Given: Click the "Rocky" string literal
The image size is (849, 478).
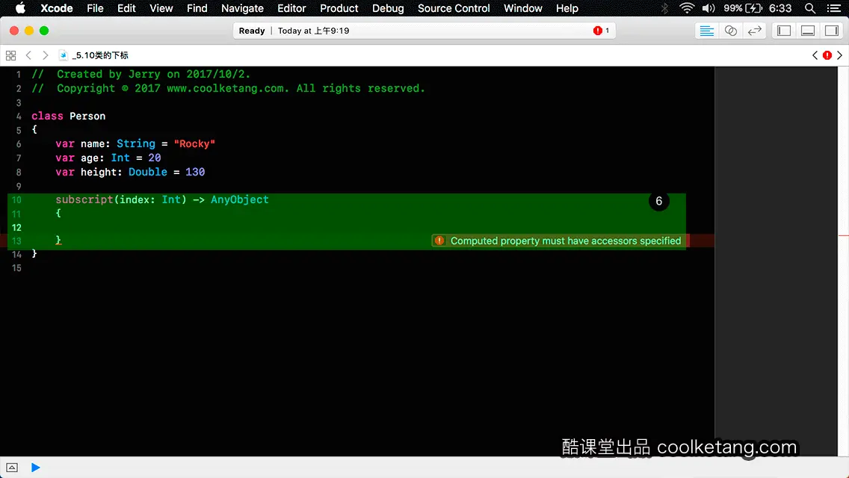Looking at the screenshot, I should click(194, 143).
